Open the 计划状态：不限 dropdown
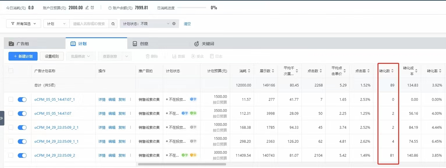Image resolution: width=446 pixels, height=168 pixels. coord(149,24)
